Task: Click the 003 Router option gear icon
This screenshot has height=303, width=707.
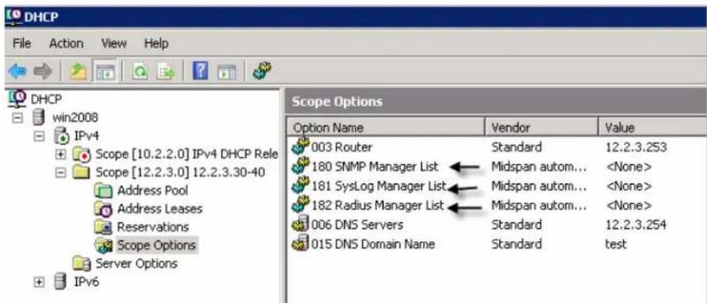Action: [x=301, y=146]
